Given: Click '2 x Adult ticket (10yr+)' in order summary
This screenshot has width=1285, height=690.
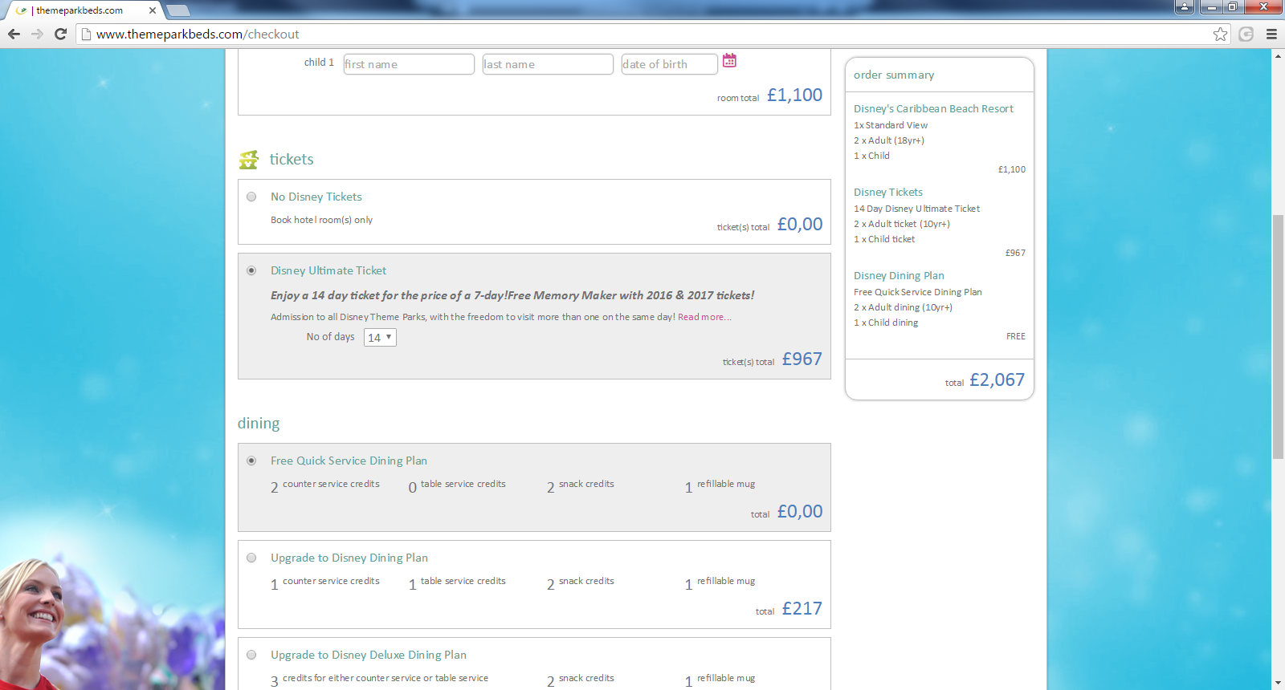Looking at the screenshot, I should [x=902, y=224].
